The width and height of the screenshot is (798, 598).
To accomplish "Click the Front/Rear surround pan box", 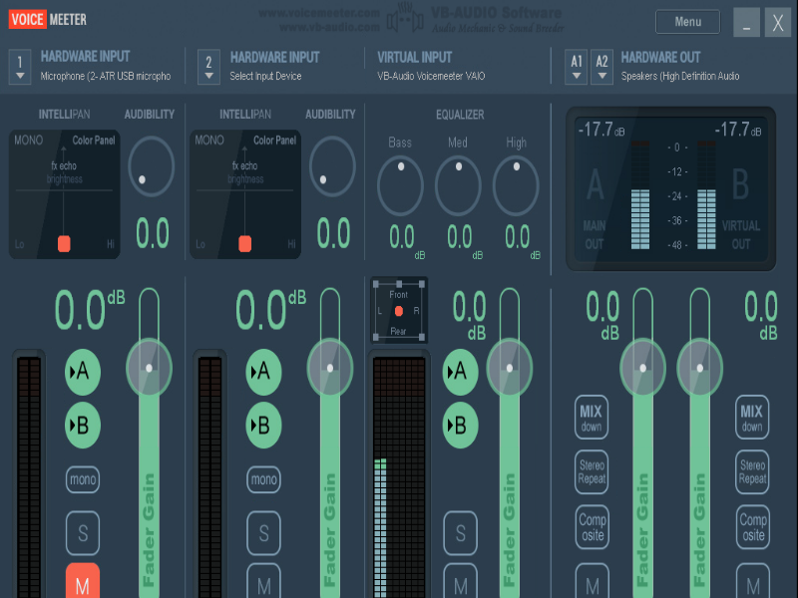I will [x=399, y=310].
